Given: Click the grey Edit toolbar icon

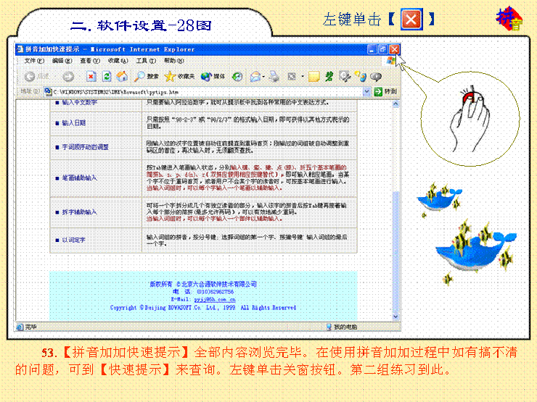Looking at the screenshot, I should pos(292,77).
